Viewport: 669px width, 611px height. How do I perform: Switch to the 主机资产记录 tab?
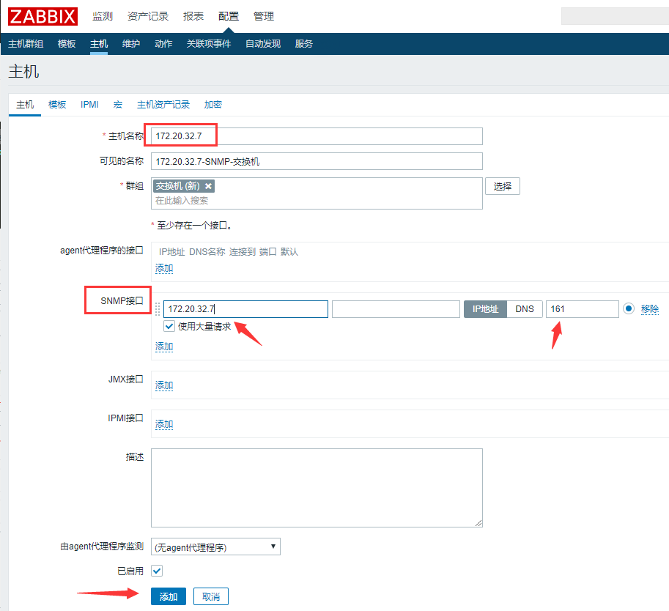(163, 105)
